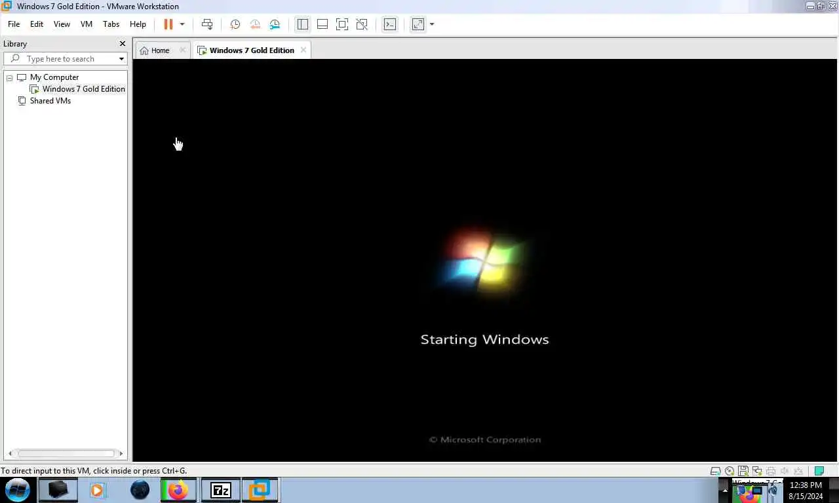Toggle the library sidebar view icon

point(302,24)
